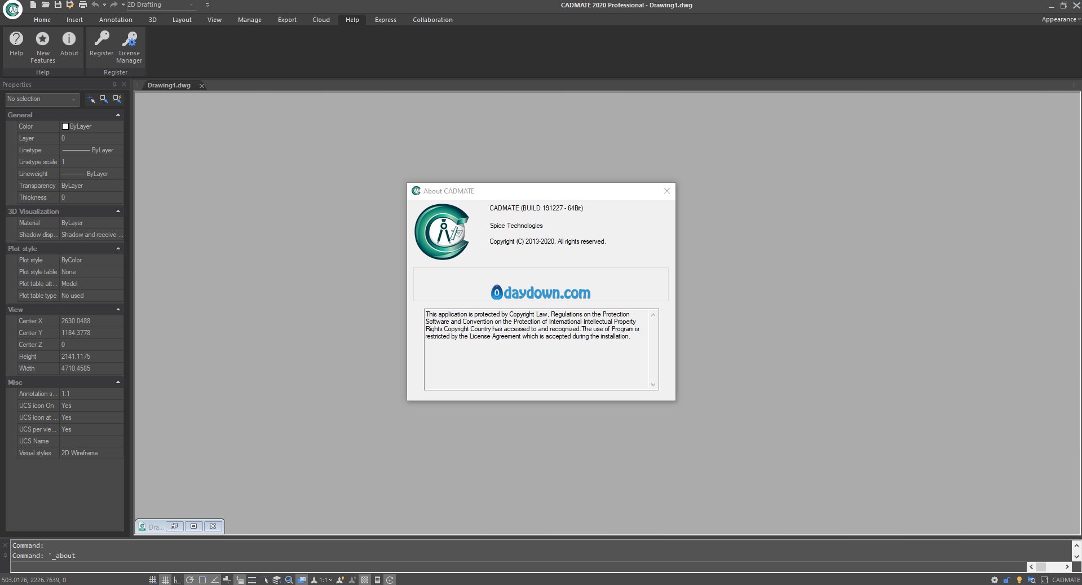
Task: Click the Undo arrow
Action: (95, 5)
